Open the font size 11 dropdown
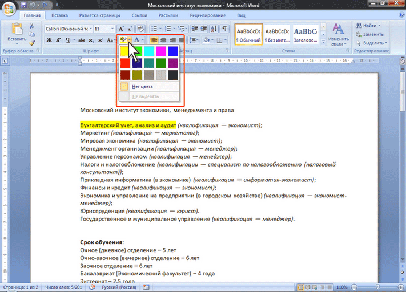The image size is (406, 292). (112, 29)
